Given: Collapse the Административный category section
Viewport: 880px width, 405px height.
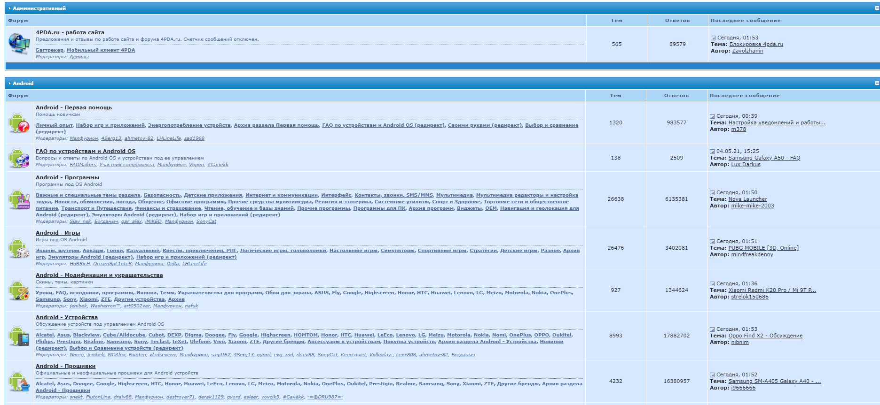Looking at the screenshot, I should [877, 8].
